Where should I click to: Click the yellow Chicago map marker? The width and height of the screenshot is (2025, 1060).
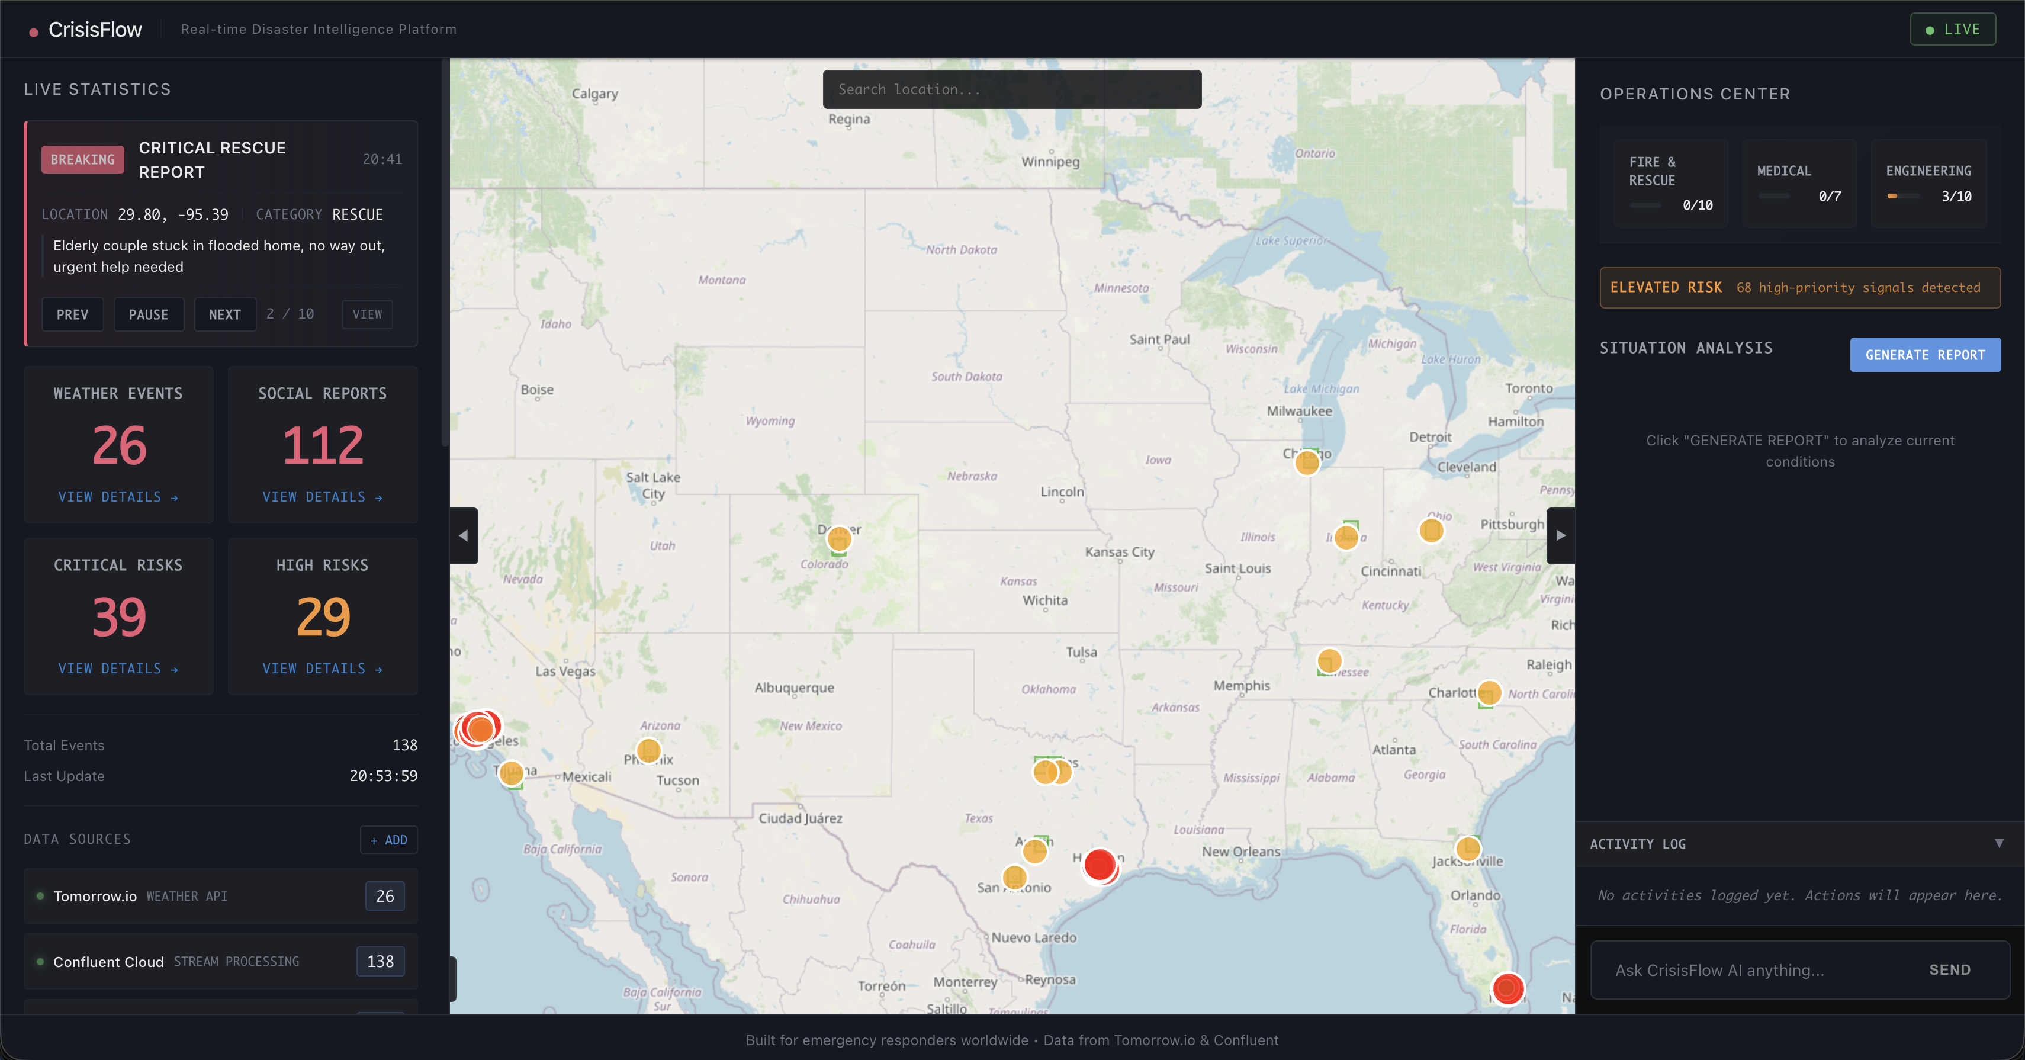[1307, 462]
